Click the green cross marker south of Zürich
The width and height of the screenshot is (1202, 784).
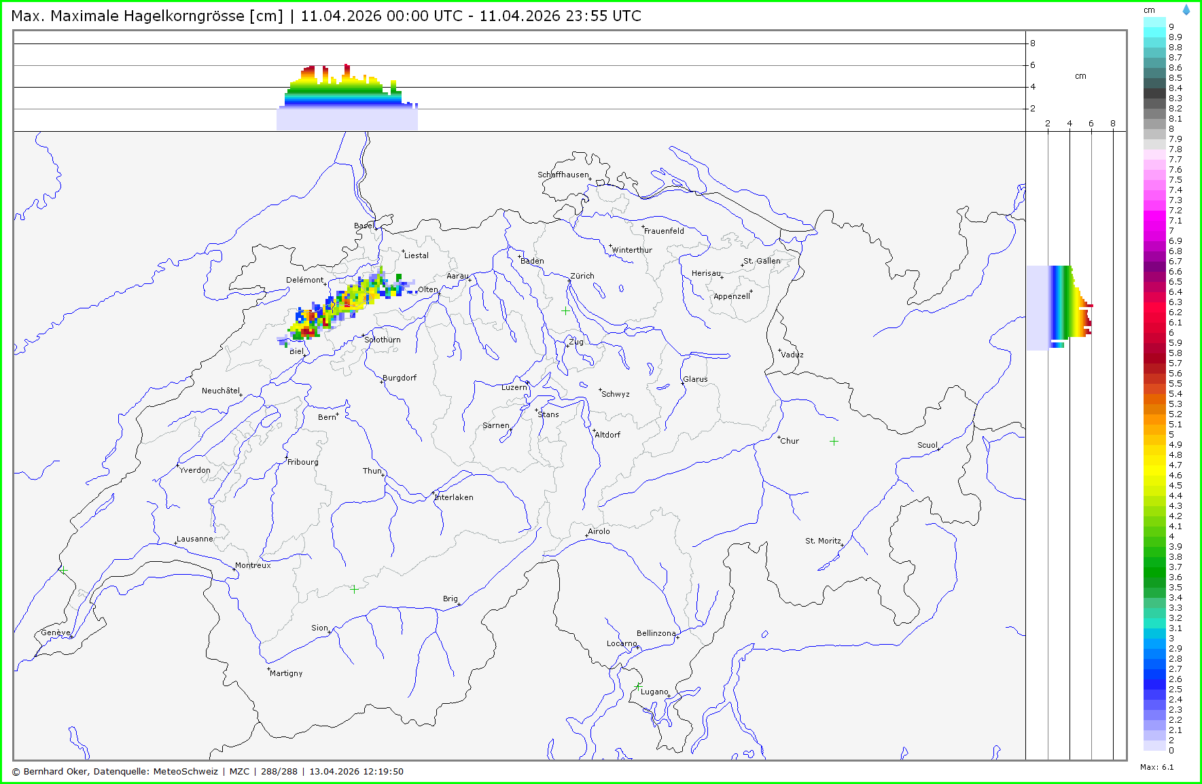565,310
